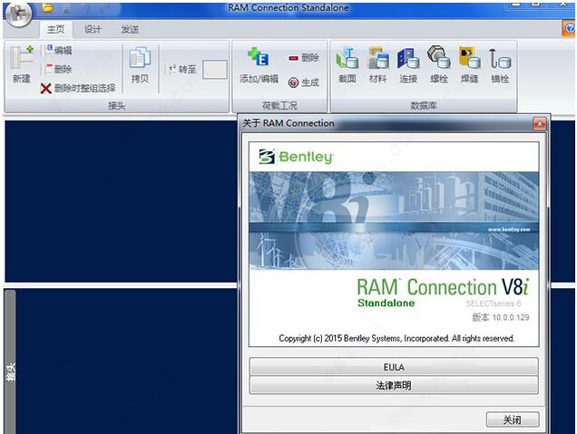Image resolution: width=577 pixels, height=434 pixels.
Task: Open the 截面 sections database
Action: click(x=347, y=64)
